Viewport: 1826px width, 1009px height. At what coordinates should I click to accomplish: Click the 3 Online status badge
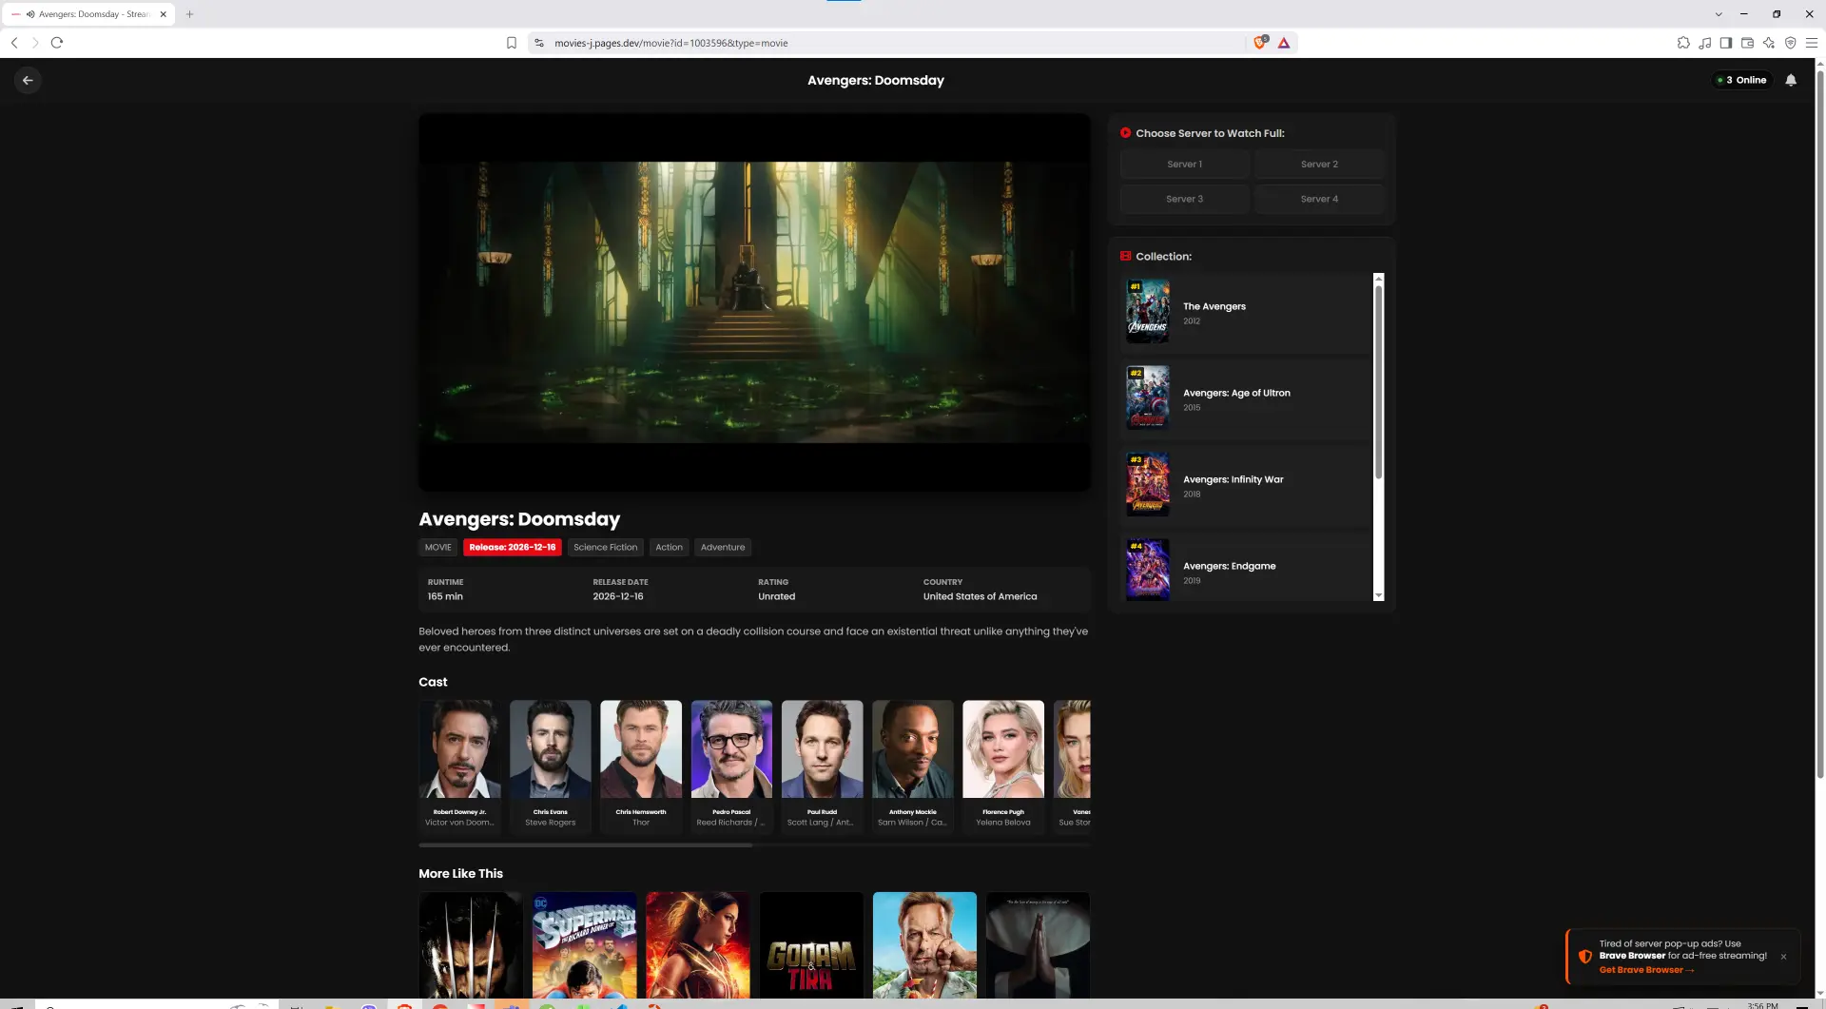click(x=1742, y=81)
